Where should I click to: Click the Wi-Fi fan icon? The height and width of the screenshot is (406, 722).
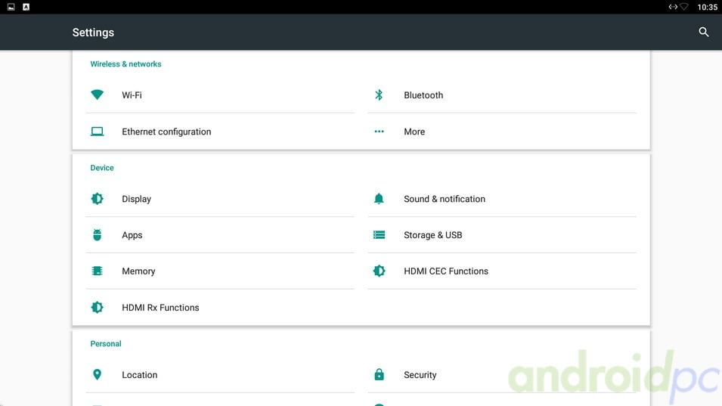point(98,95)
